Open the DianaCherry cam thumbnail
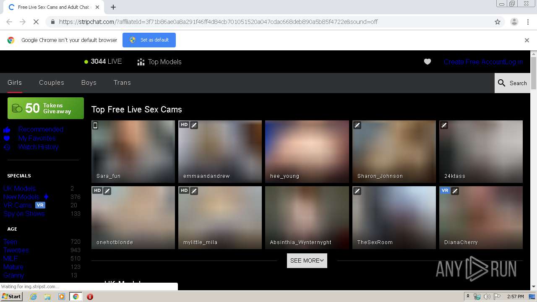Viewport: 537px width, 302px height. pos(481,218)
